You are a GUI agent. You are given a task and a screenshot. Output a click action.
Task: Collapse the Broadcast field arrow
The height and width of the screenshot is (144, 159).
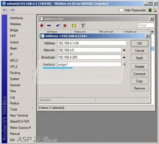pos(124,57)
